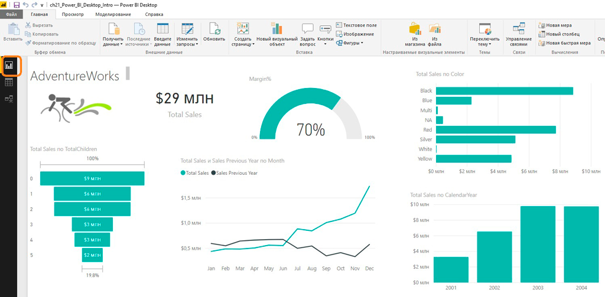Open the Data table view icon

[x=9, y=82]
